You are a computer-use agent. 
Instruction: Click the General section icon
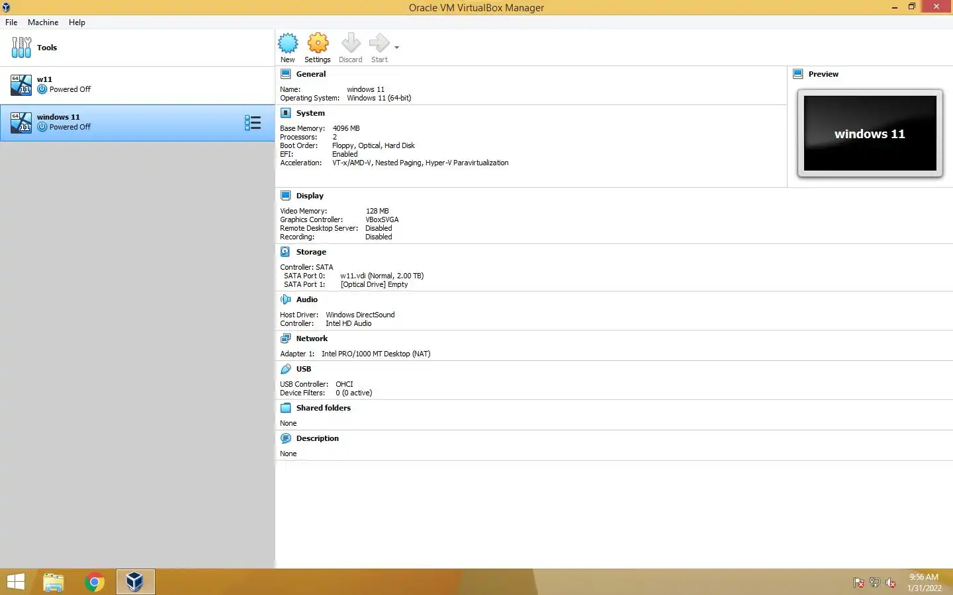(286, 74)
